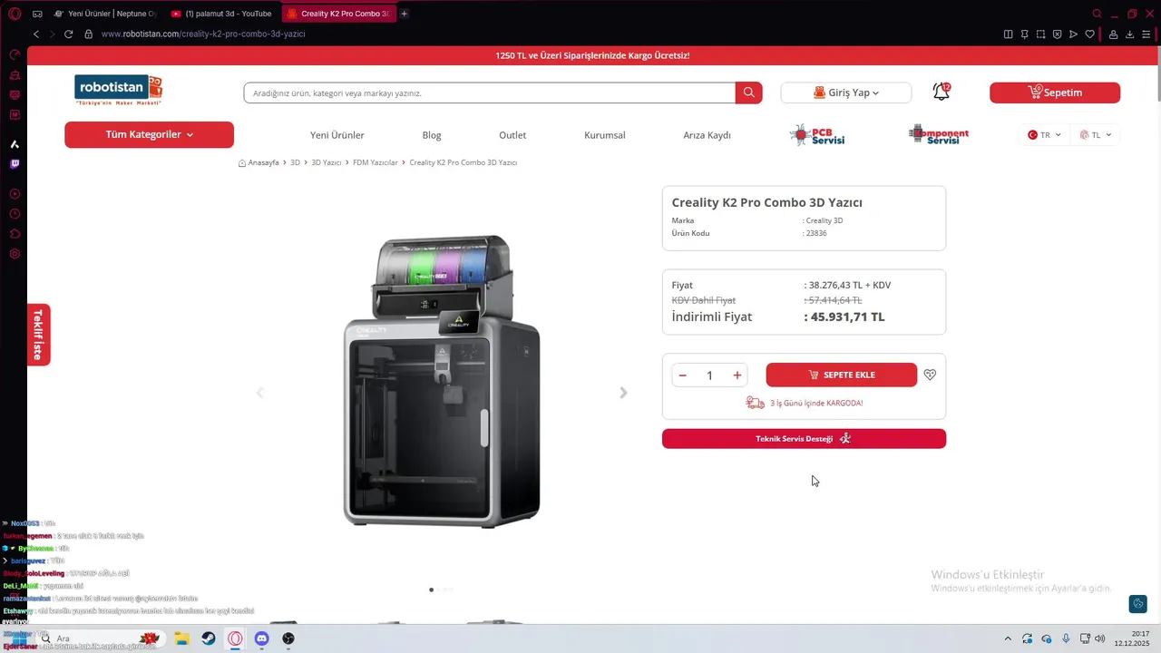The height and width of the screenshot is (653, 1161).
Task: Open a new browser tab
Action: pos(404,14)
